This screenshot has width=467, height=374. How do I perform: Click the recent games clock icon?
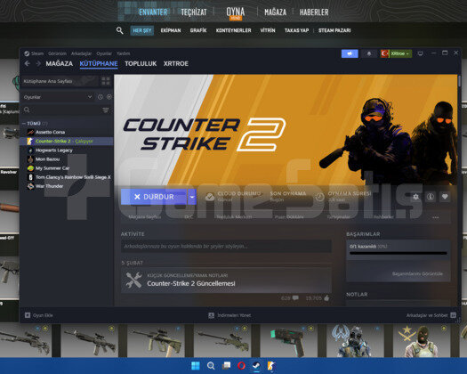(101, 97)
